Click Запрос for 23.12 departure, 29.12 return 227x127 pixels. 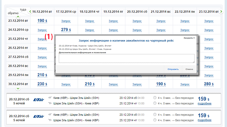click(x=209, y=75)
